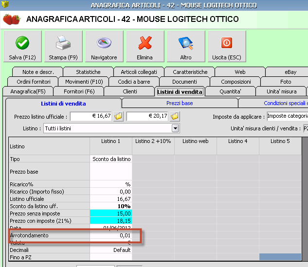Open the Web tab
The width and height of the screenshot is (308, 267).
240,72
